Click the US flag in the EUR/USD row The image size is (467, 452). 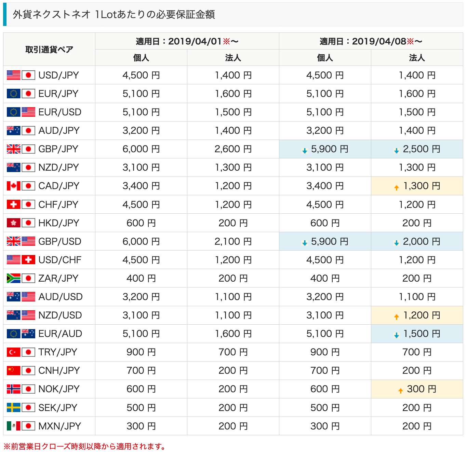point(28,112)
